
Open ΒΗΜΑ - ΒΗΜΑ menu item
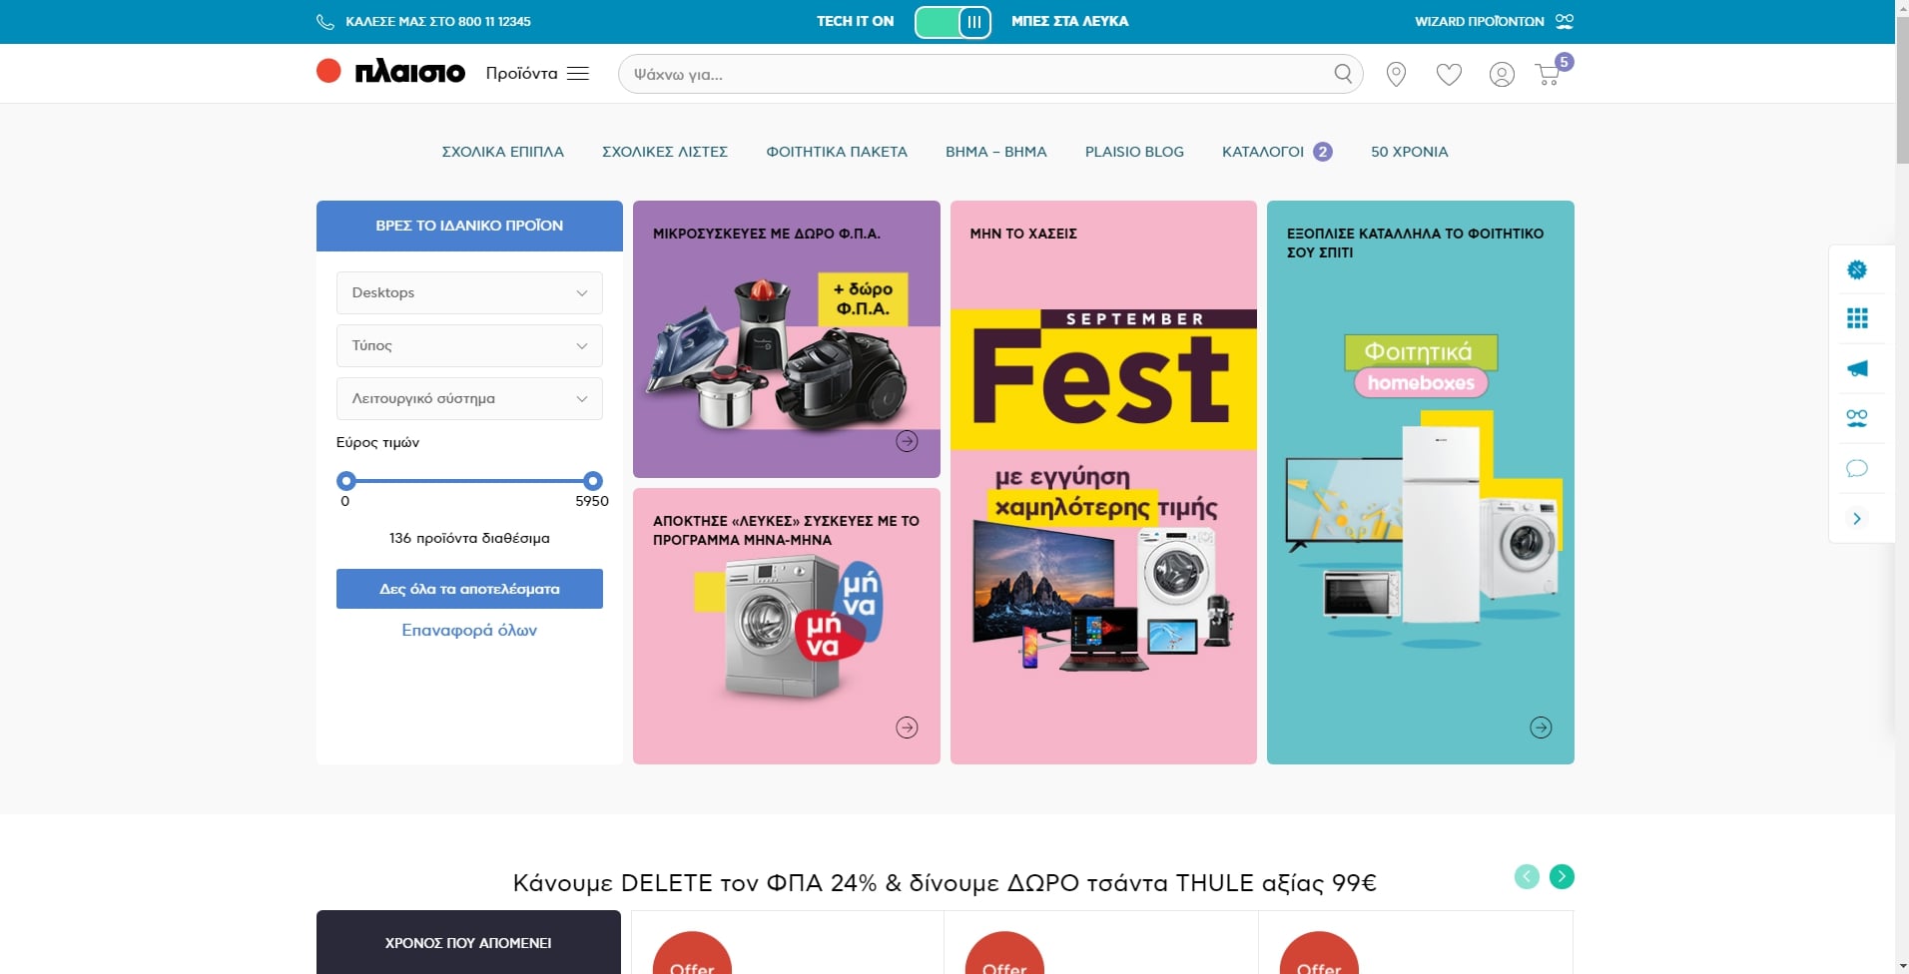[x=996, y=152]
